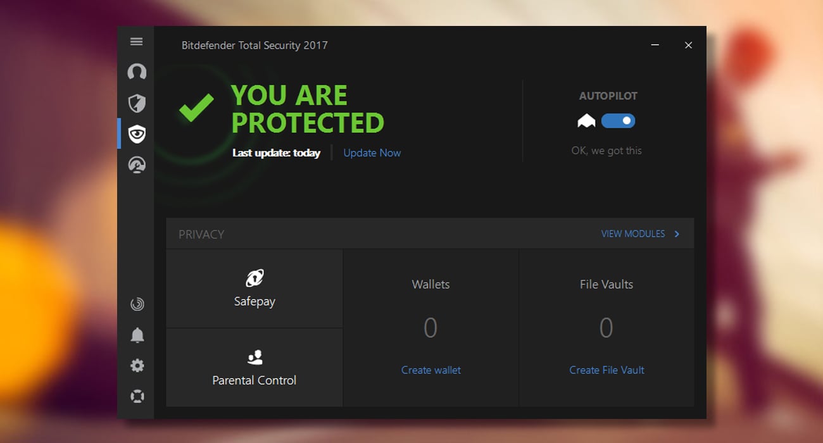823x443 pixels.
Task: Open the PRIVACY section header
Action: tap(201, 234)
